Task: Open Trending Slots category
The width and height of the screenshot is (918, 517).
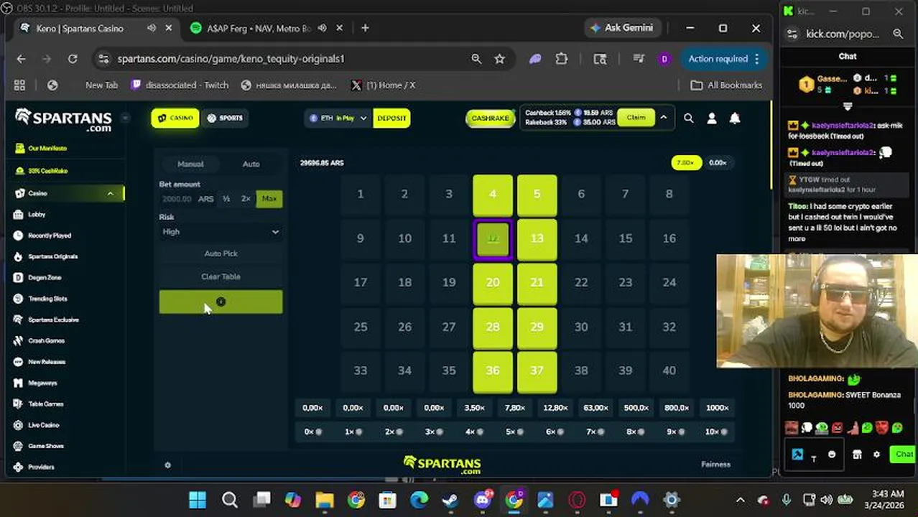Action: 47,299
